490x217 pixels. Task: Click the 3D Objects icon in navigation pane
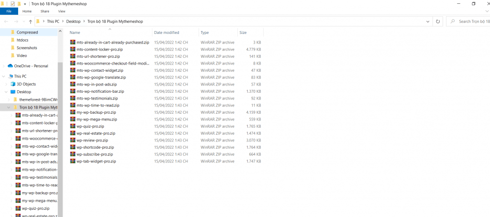pyautogui.click(x=12, y=84)
